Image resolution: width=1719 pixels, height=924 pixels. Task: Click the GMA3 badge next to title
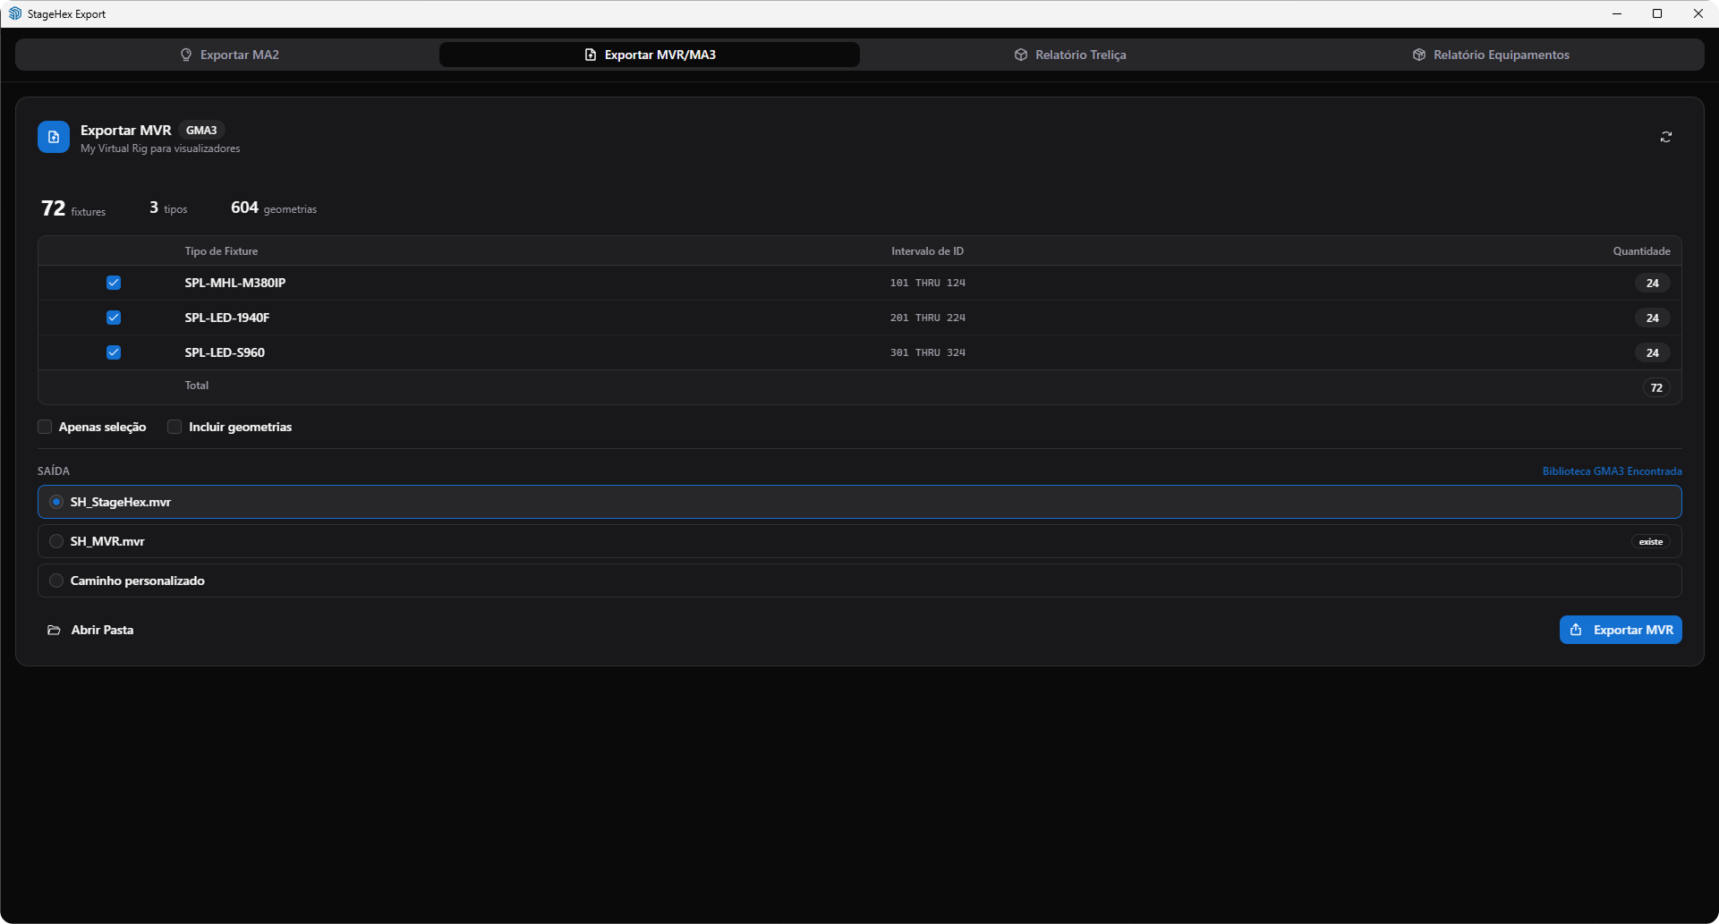click(201, 131)
